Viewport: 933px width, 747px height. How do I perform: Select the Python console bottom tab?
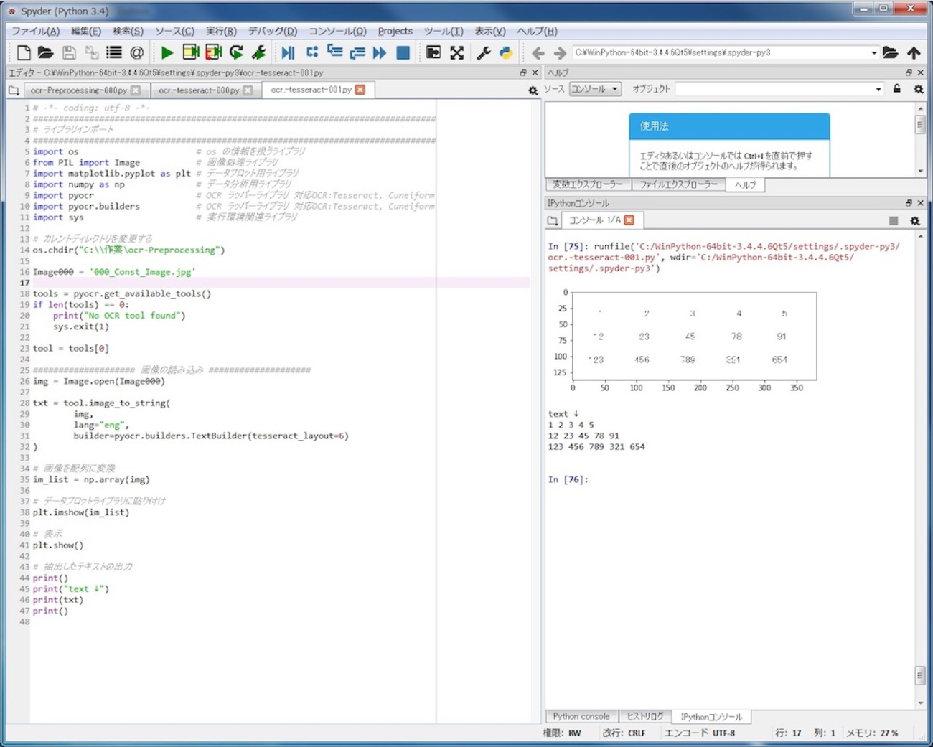pos(581,716)
